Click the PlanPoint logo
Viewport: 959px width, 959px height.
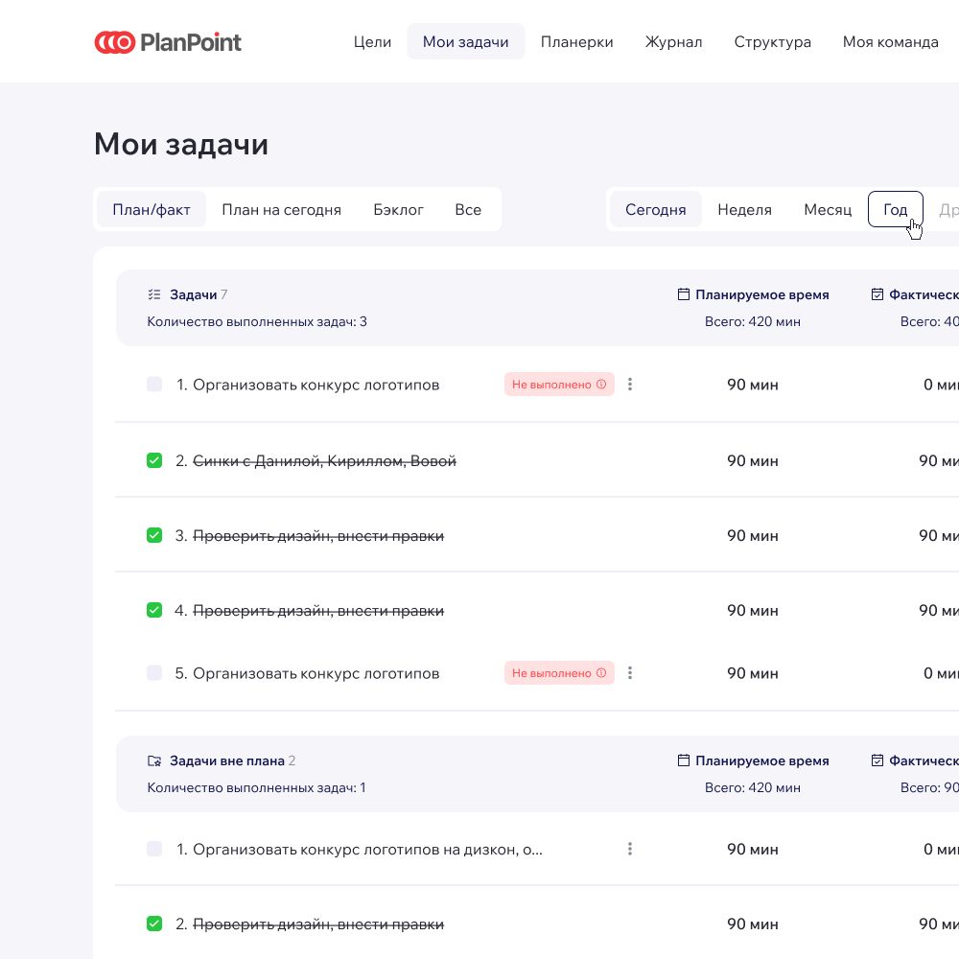click(168, 42)
